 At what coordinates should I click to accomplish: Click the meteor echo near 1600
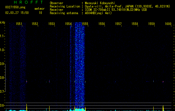tap(163, 82)
